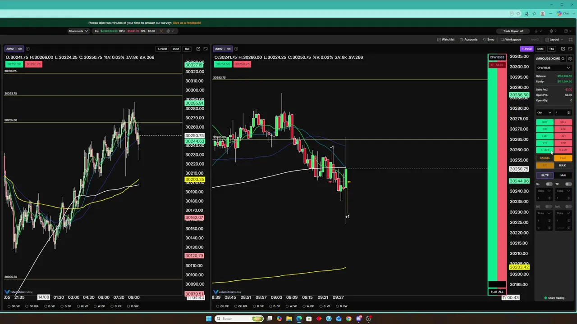The width and height of the screenshot is (577, 324).
Task: Click the CANCEL orders button
Action: (545, 158)
